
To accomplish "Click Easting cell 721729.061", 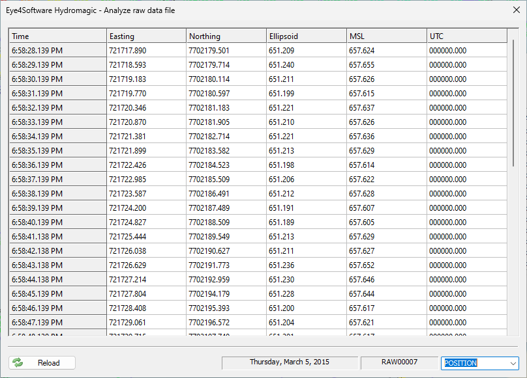I will pos(146,322).
